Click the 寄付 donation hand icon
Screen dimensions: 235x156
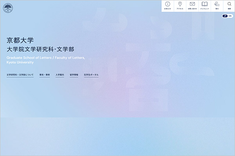point(217,4)
